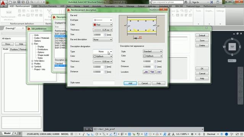This screenshot has height=137, width=244.
Task: Click the clean screen icon in status bar
Action: point(237,134)
